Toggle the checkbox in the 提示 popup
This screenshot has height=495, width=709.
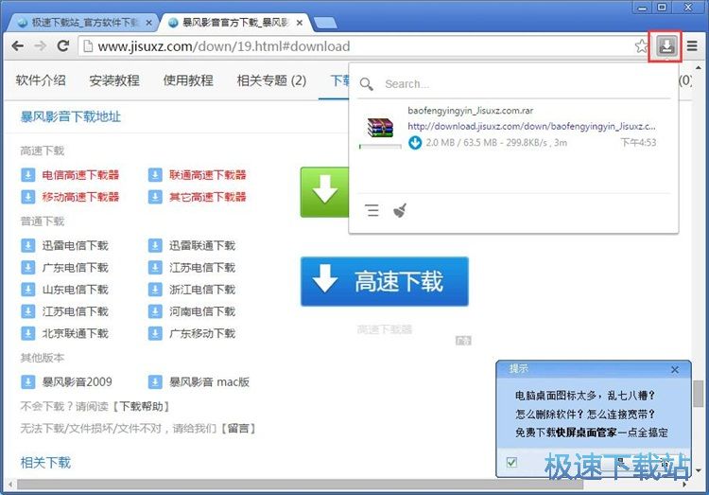click(511, 462)
